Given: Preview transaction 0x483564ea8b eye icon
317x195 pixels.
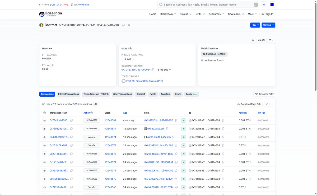Looking at the screenshot, I should tap(44, 171).
